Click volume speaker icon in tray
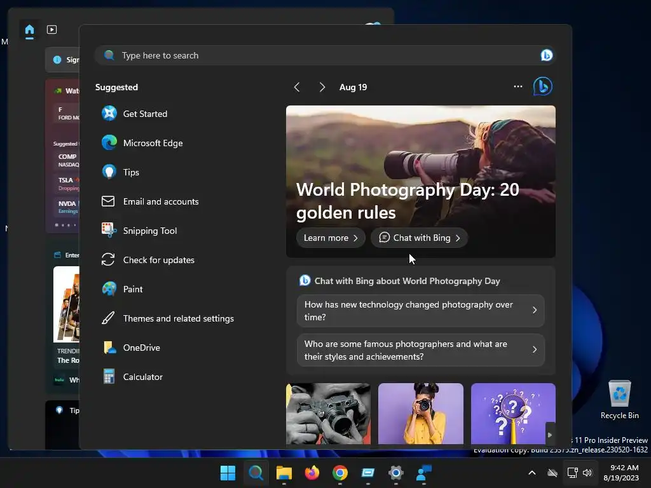The height and width of the screenshot is (488, 651). (587, 473)
